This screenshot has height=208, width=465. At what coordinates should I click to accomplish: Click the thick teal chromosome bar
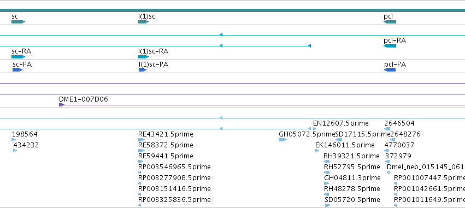coord(233,10)
